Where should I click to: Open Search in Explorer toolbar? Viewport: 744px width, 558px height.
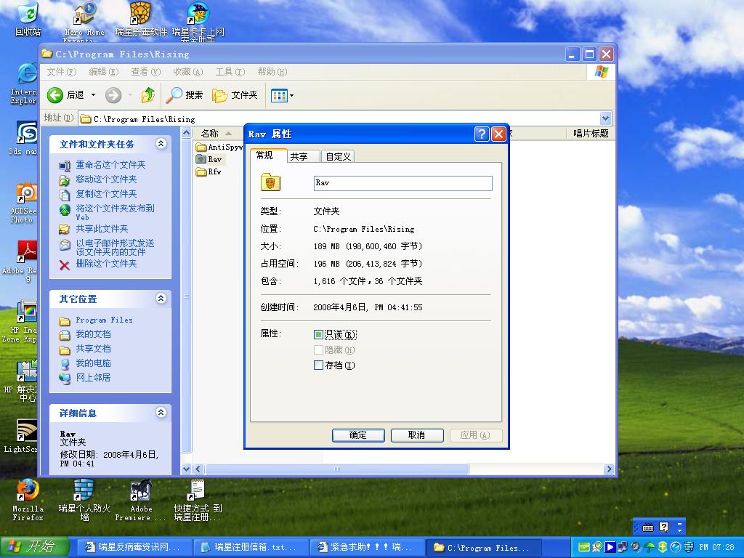click(x=185, y=95)
